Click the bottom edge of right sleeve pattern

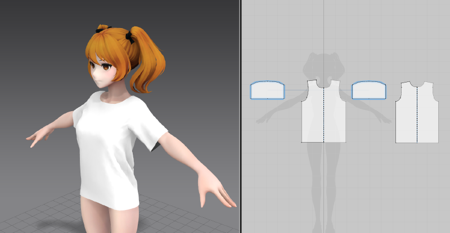coord(368,99)
